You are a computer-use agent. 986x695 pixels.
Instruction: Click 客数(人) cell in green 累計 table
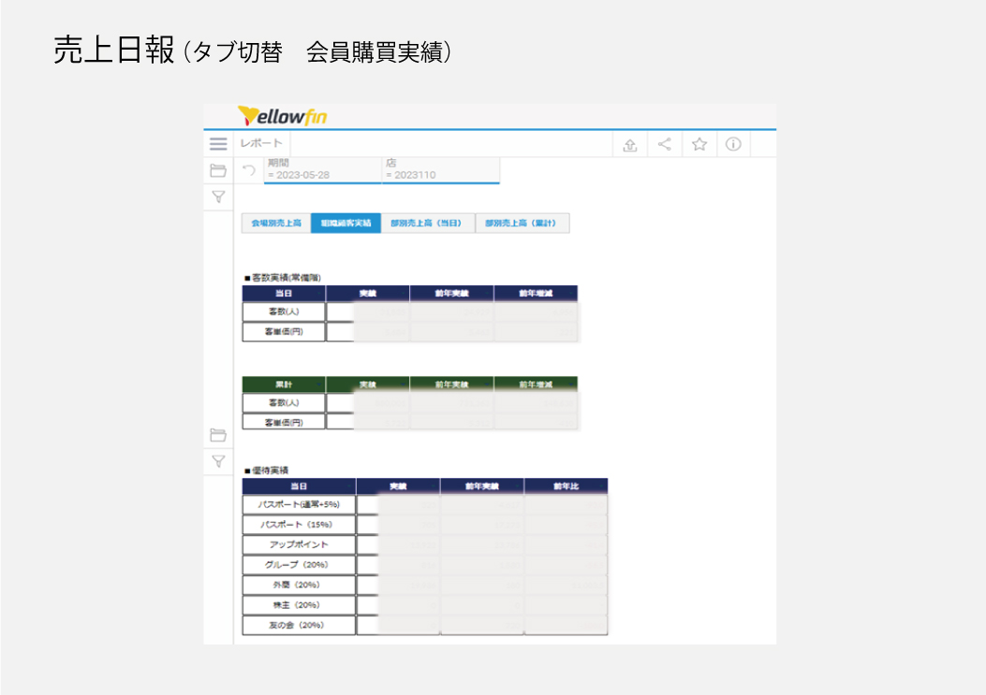point(284,403)
